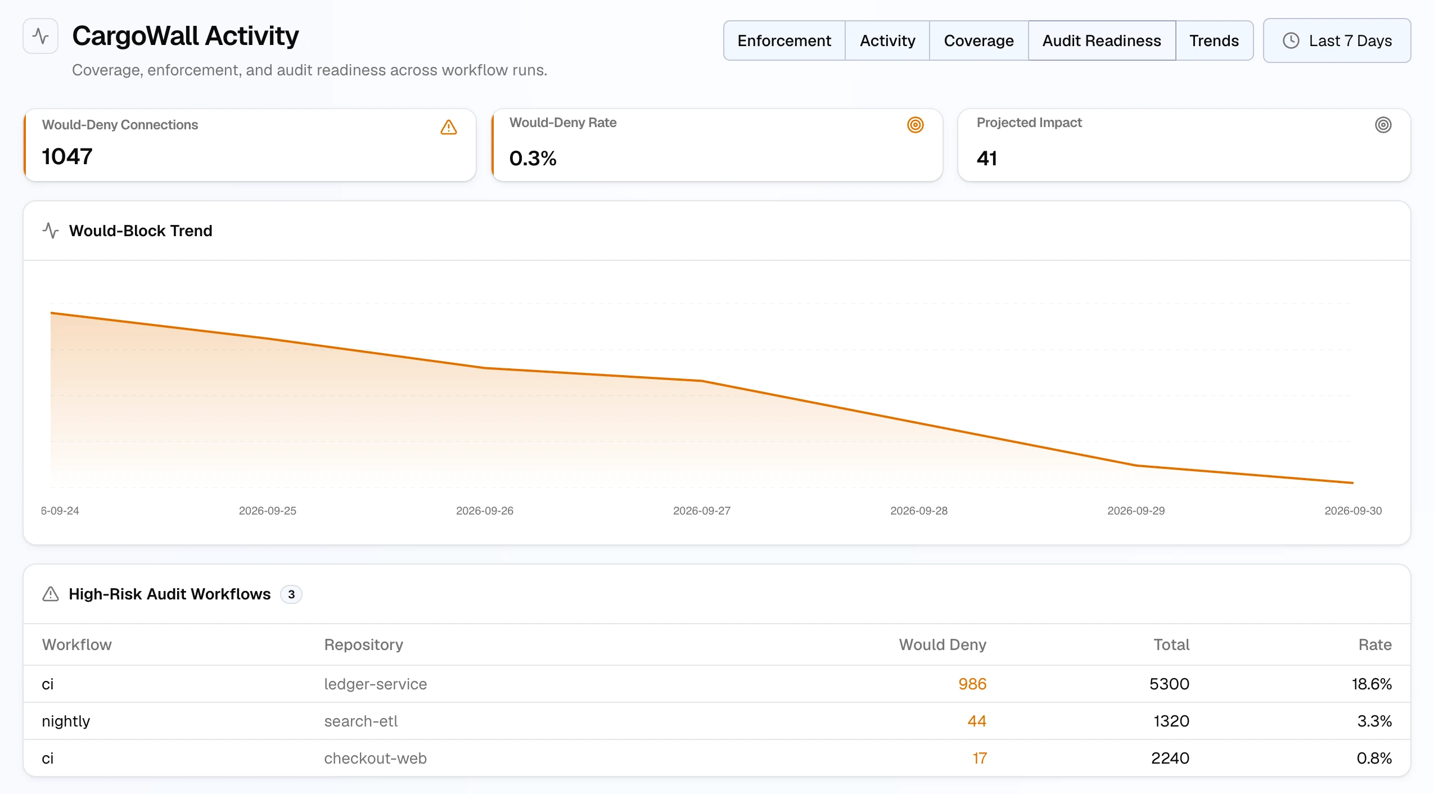This screenshot has height=794, width=1434.
Task: Click the 2026-09-30 axis label on the trend chart
Action: pyautogui.click(x=1352, y=511)
